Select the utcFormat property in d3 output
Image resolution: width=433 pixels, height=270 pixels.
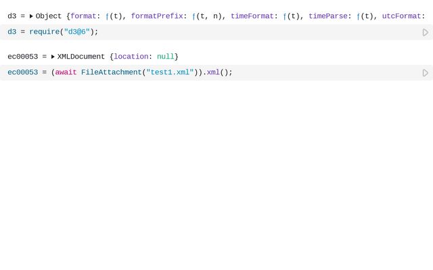point(403,16)
